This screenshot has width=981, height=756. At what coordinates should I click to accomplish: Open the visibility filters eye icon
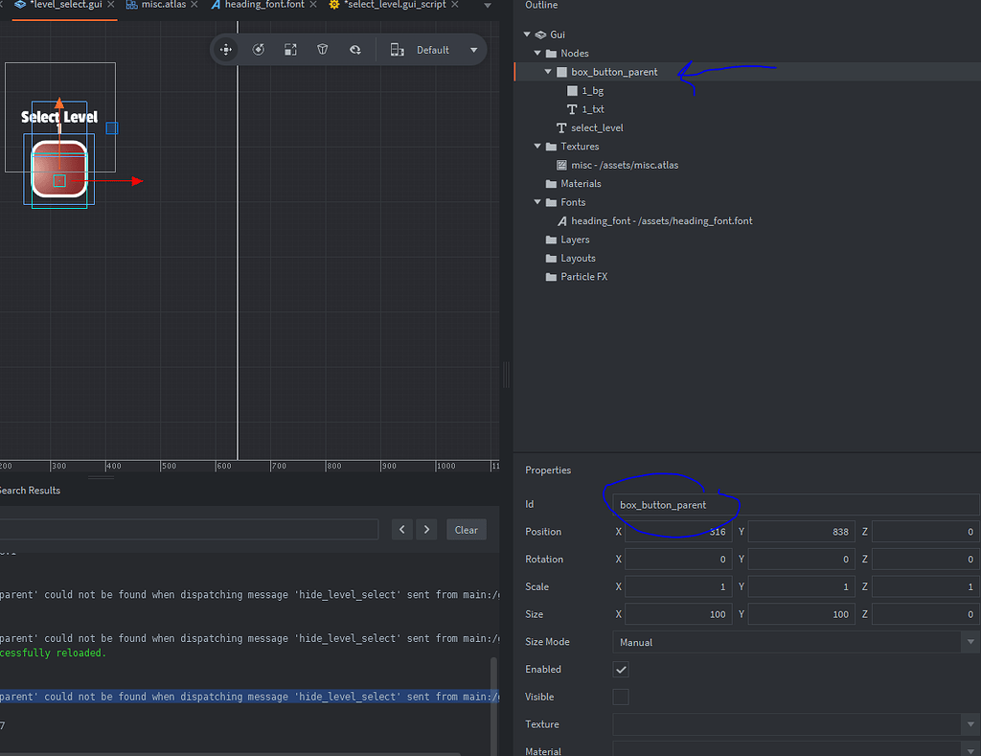(355, 50)
